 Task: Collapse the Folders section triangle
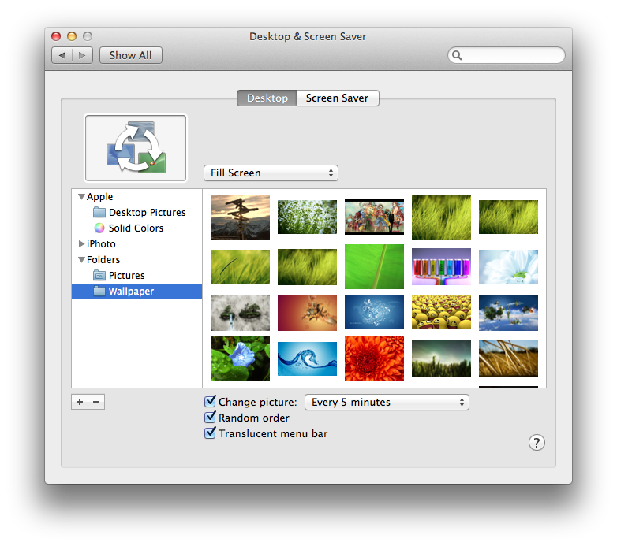[81, 260]
